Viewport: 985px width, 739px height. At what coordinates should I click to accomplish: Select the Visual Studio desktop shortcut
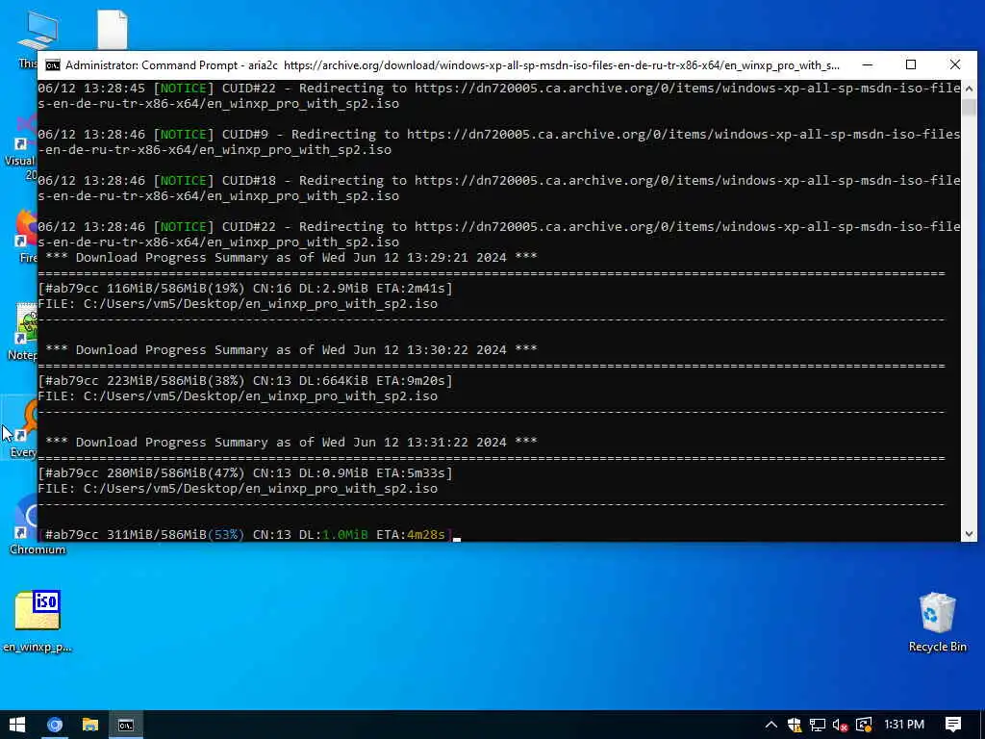click(19, 146)
